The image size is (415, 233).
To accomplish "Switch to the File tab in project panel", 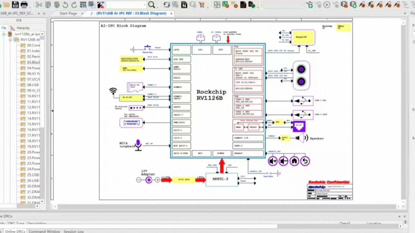I will tap(4, 28).
